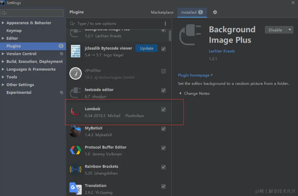Uncheck the leetcode editor plugin
The width and height of the screenshot is (298, 196).
163,90
